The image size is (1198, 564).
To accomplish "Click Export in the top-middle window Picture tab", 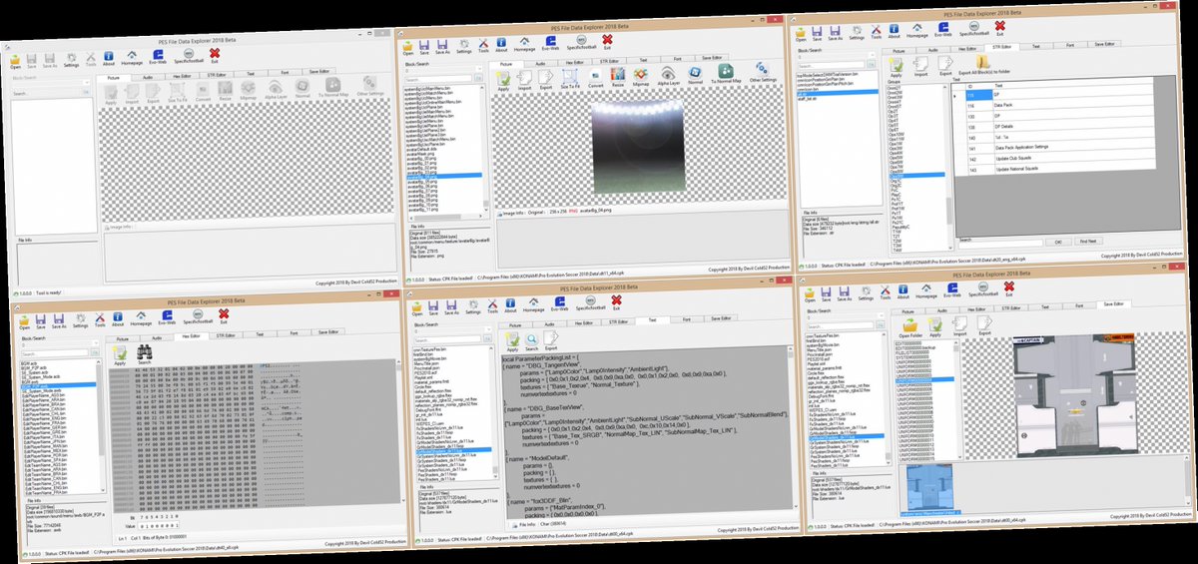I will click(547, 80).
